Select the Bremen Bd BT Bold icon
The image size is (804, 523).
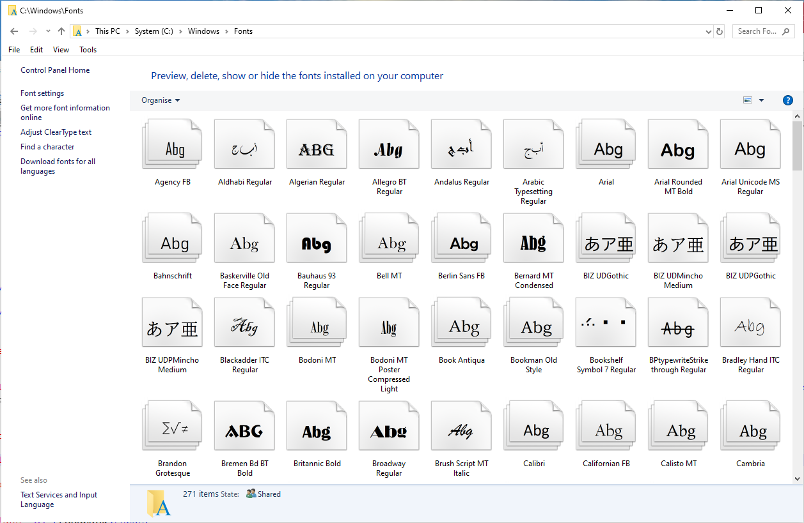click(x=244, y=427)
